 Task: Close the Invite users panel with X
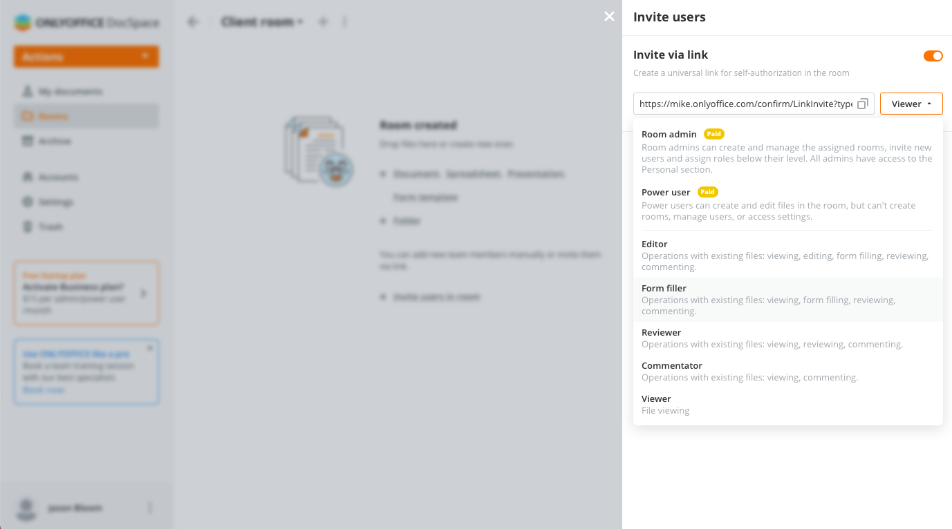point(609,17)
